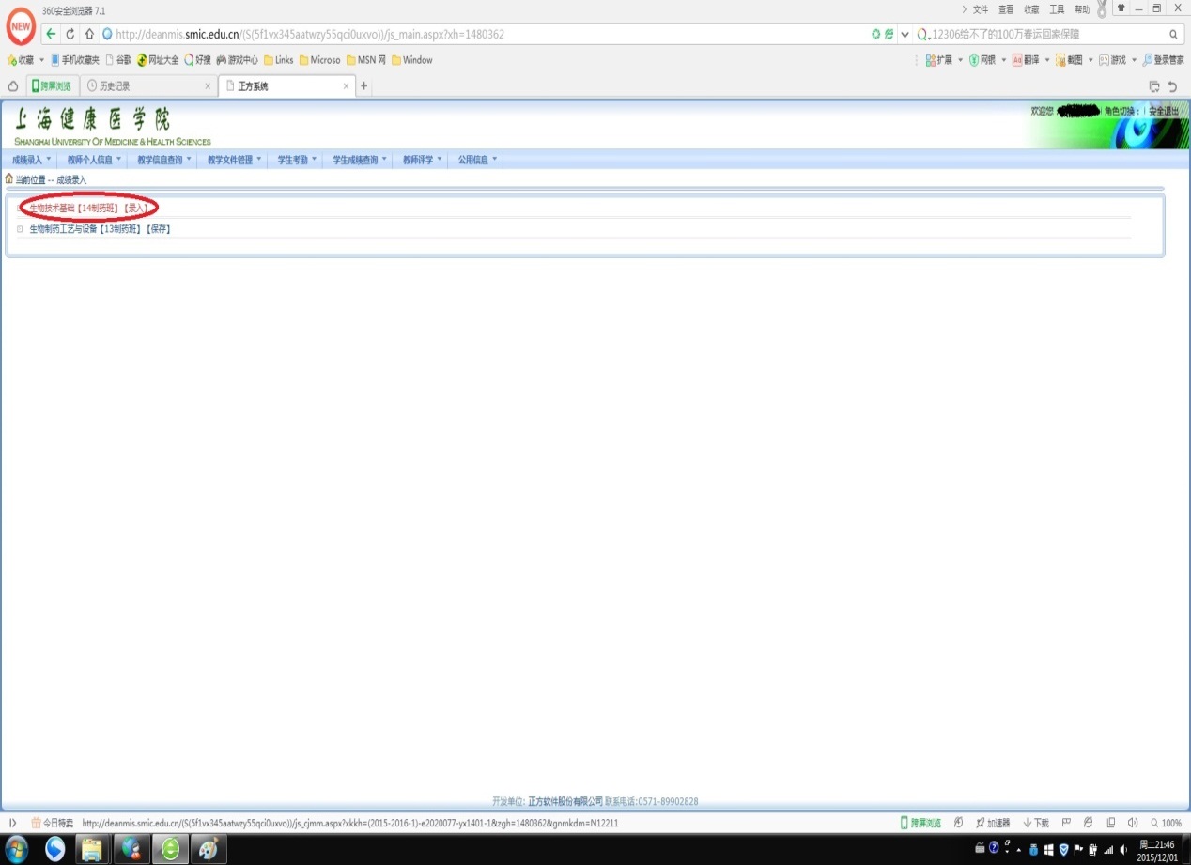Open the browser 查看 menu
Screen dimensions: 1191x865
pos(1006,9)
